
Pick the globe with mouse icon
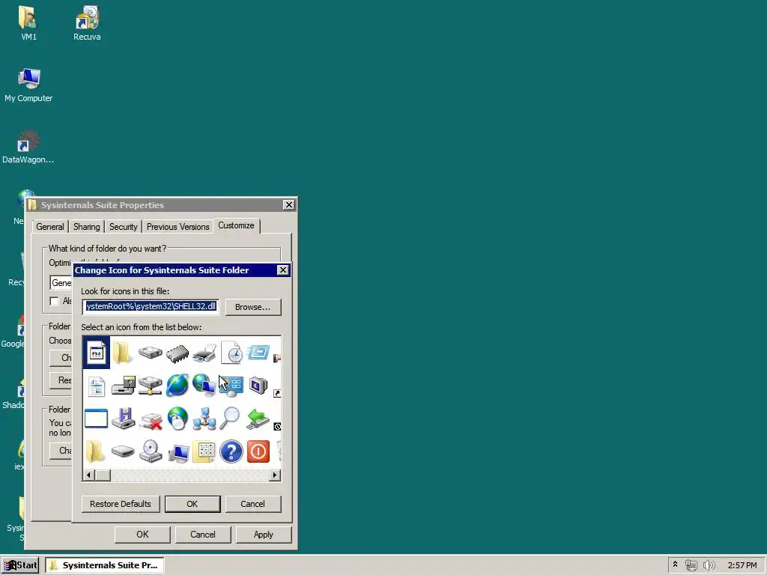click(177, 419)
